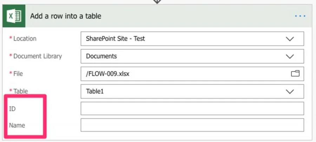Click the Table field label
This screenshot has height=142, width=316.
[20, 91]
